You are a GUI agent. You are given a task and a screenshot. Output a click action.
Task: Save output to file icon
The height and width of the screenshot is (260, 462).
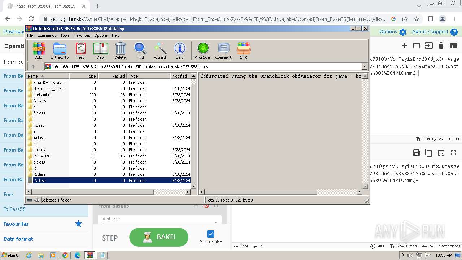417,153
